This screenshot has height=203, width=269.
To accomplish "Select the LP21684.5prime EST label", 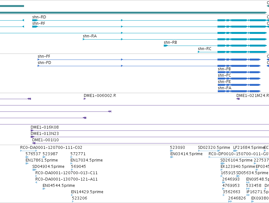I will (248, 148).
